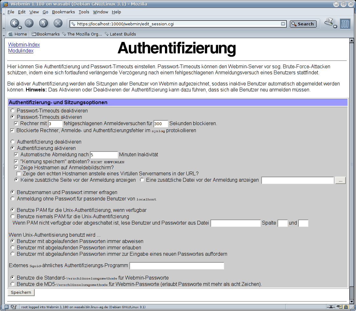Collapse the navigation toolbar grippy

3,24
